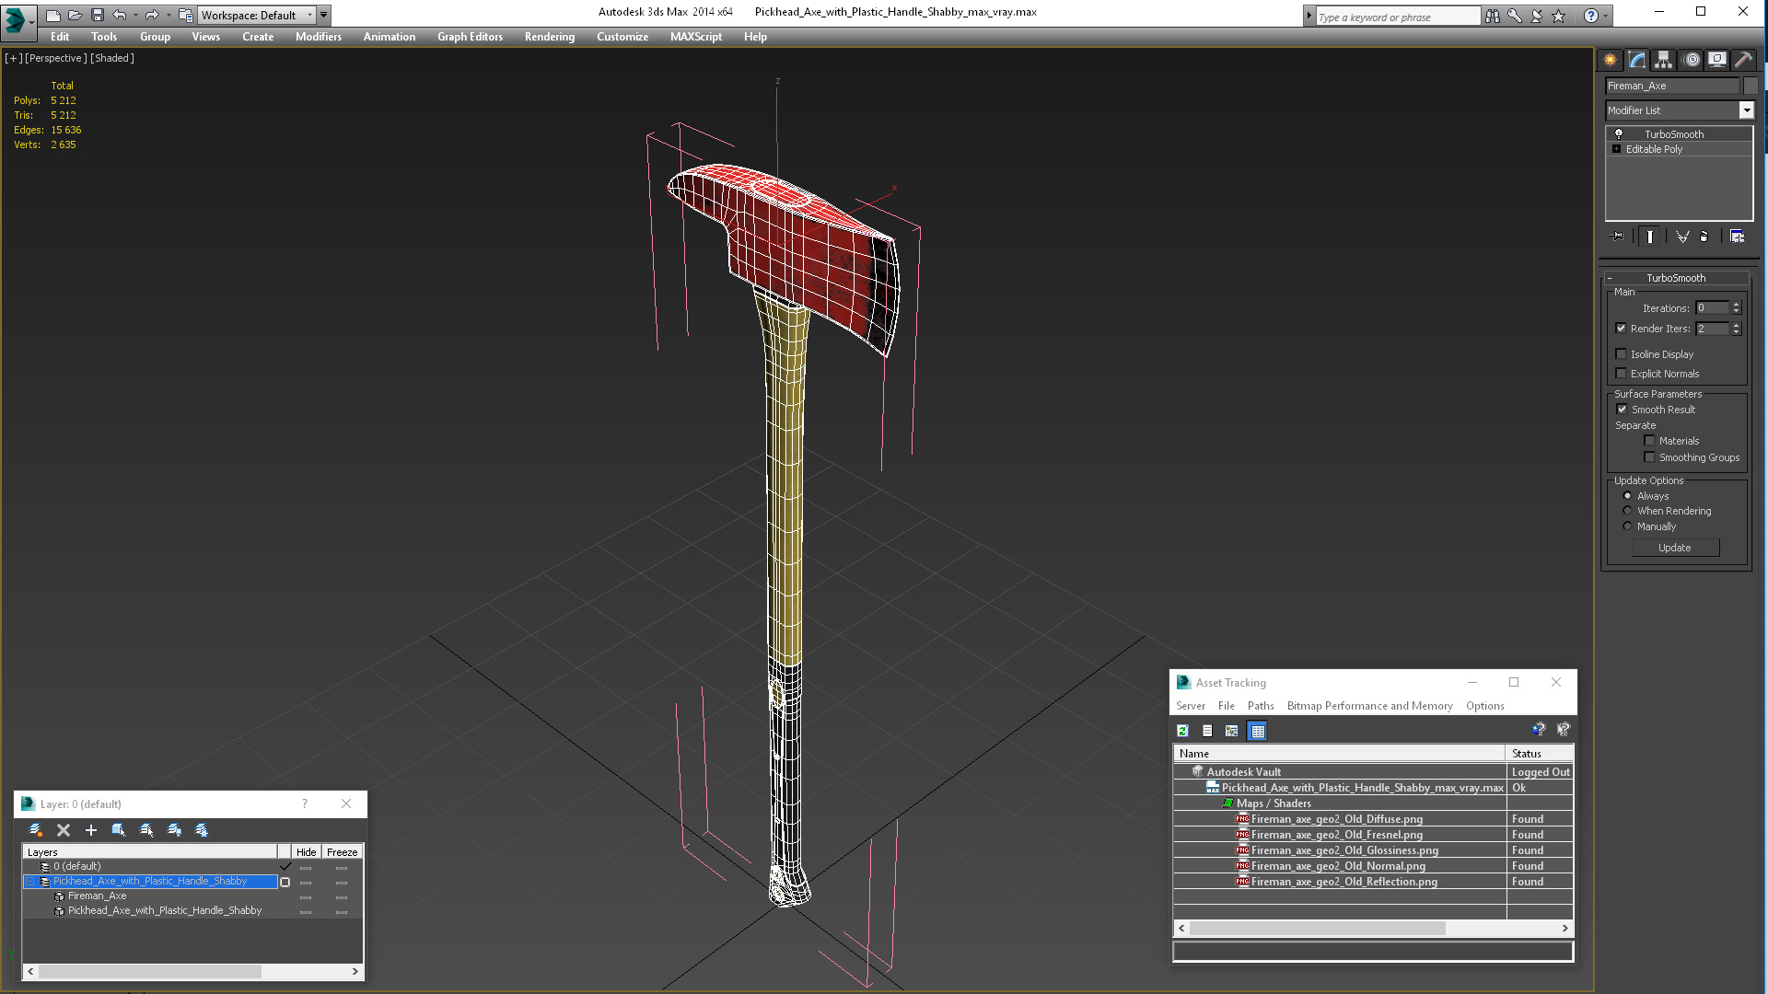Screen dimensions: 1768x994
Task: Click the Pin Stack icon
Action: tap(1618, 237)
